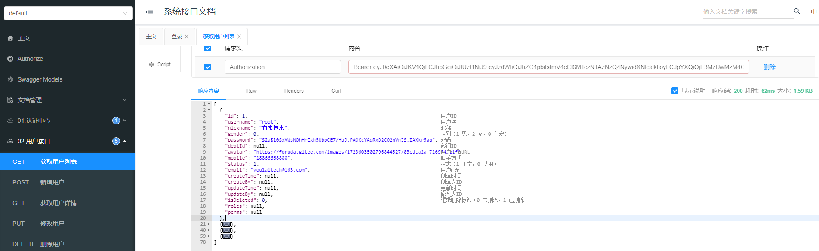Image resolution: width=819 pixels, height=251 pixels.
Task: Click the Swagger Models cube icon
Action: [x=10, y=79]
